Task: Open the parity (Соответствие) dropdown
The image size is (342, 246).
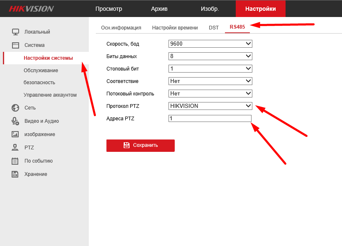Action: pos(210,81)
